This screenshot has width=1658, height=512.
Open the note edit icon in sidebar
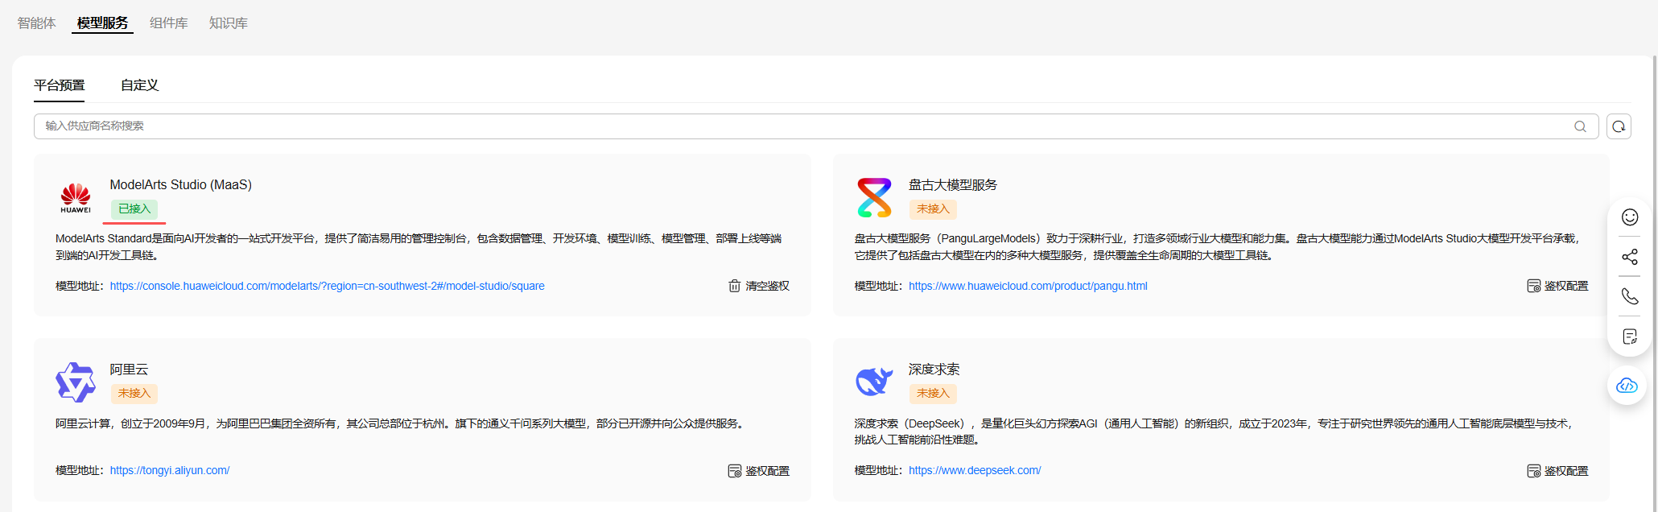[x=1630, y=337]
